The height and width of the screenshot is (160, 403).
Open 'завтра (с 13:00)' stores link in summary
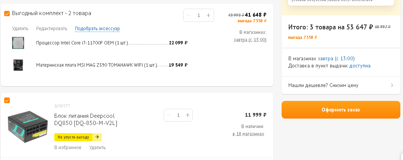(x=336, y=59)
